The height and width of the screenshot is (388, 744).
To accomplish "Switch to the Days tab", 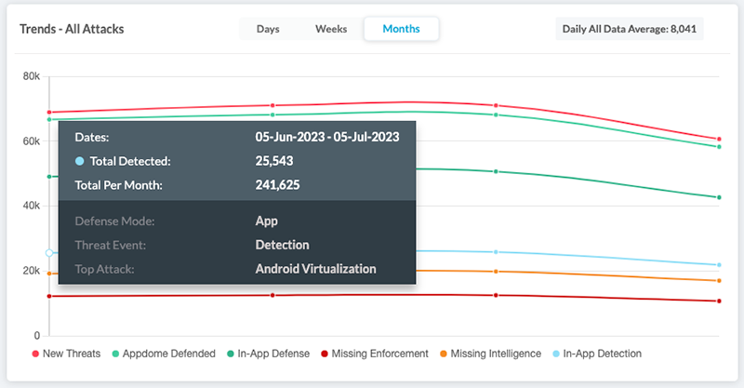I will point(268,29).
